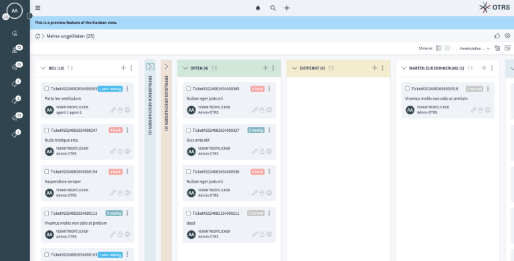Select checkbox for Ticket#2024082654000327
This screenshot has height=261, width=514.
(x=189, y=130)
